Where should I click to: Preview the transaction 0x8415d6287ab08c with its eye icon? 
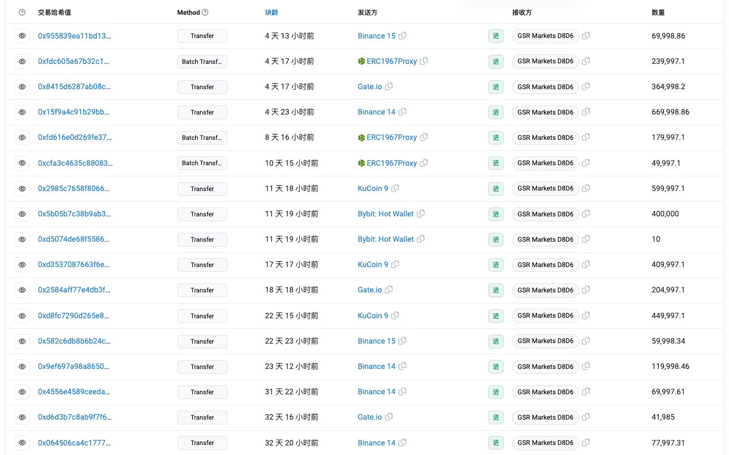click(22, 87)
